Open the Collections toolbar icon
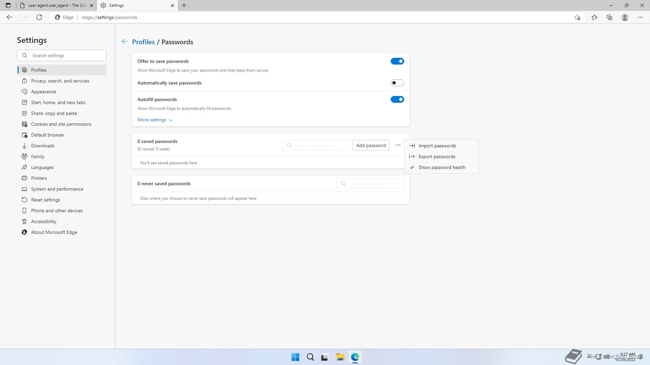Screen dimensions: 650x365 point(609,17)
